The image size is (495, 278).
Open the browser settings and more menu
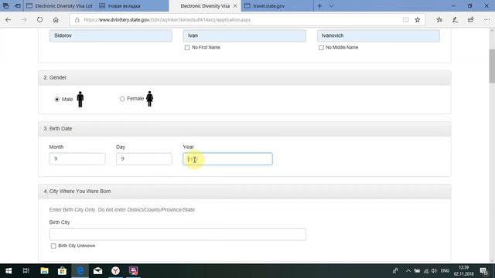coord(486,20)
